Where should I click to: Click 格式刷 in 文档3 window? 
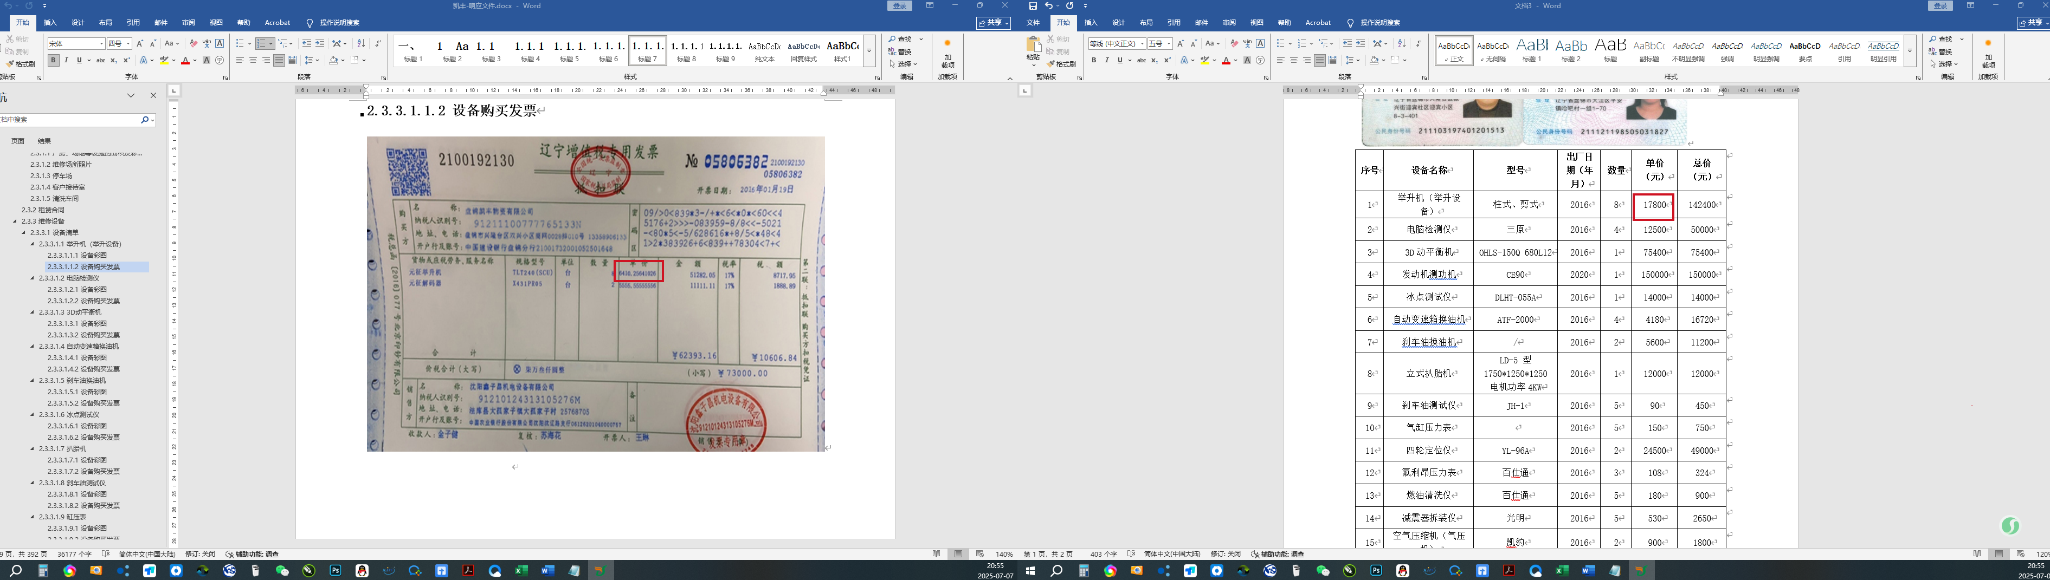coord(1062,64)
